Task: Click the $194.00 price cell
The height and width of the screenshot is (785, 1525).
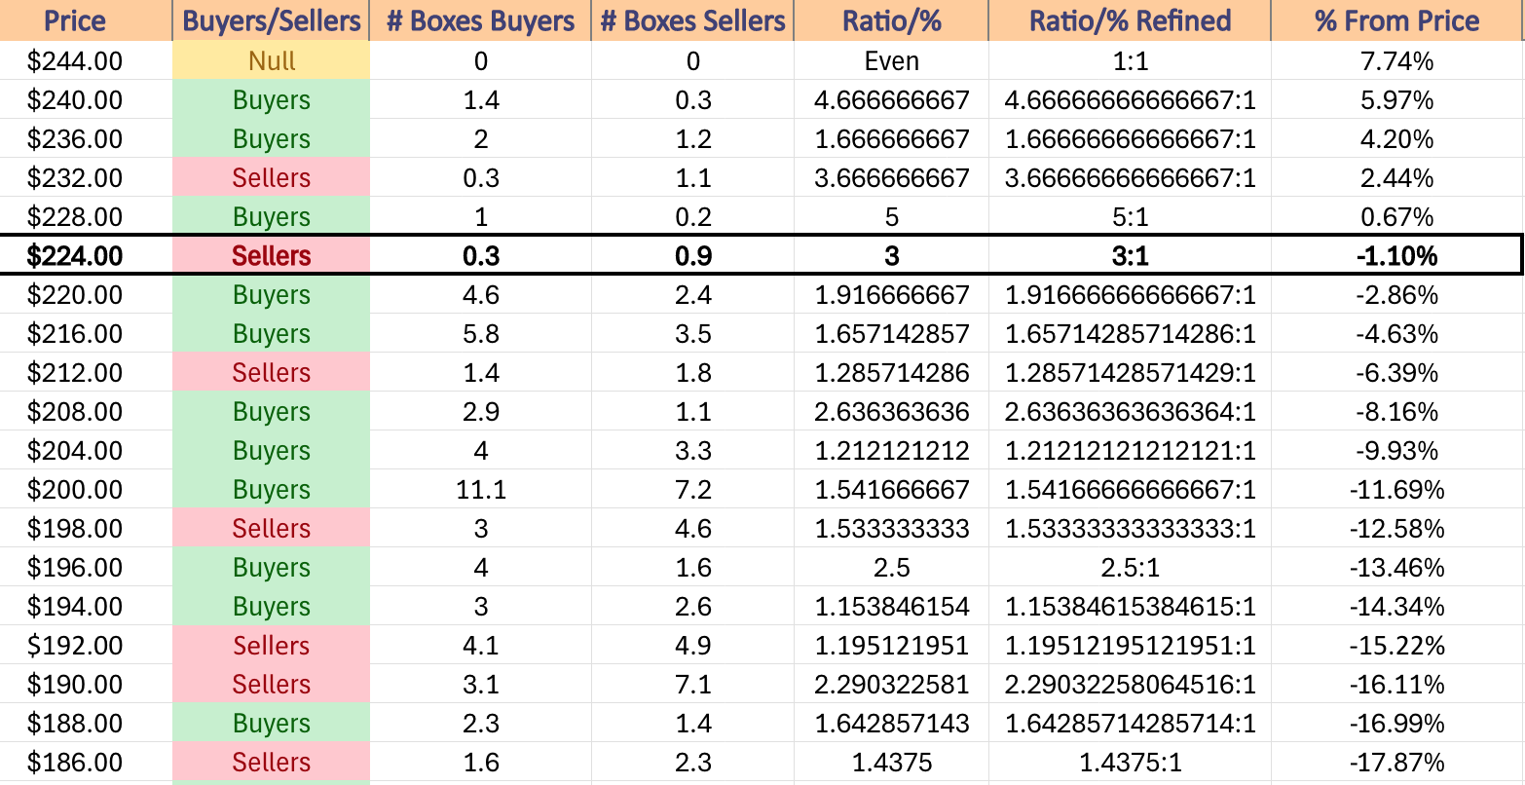Action: click(86, 607)
